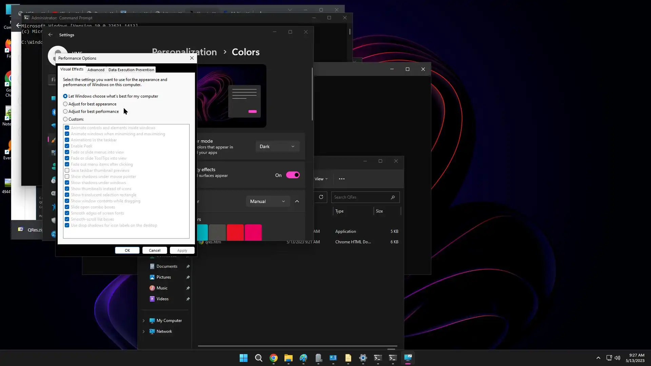Viewport: 651px width, 366px height.
Task: Open the Manual accent color dropdown
Action: (x=268, y=201)
